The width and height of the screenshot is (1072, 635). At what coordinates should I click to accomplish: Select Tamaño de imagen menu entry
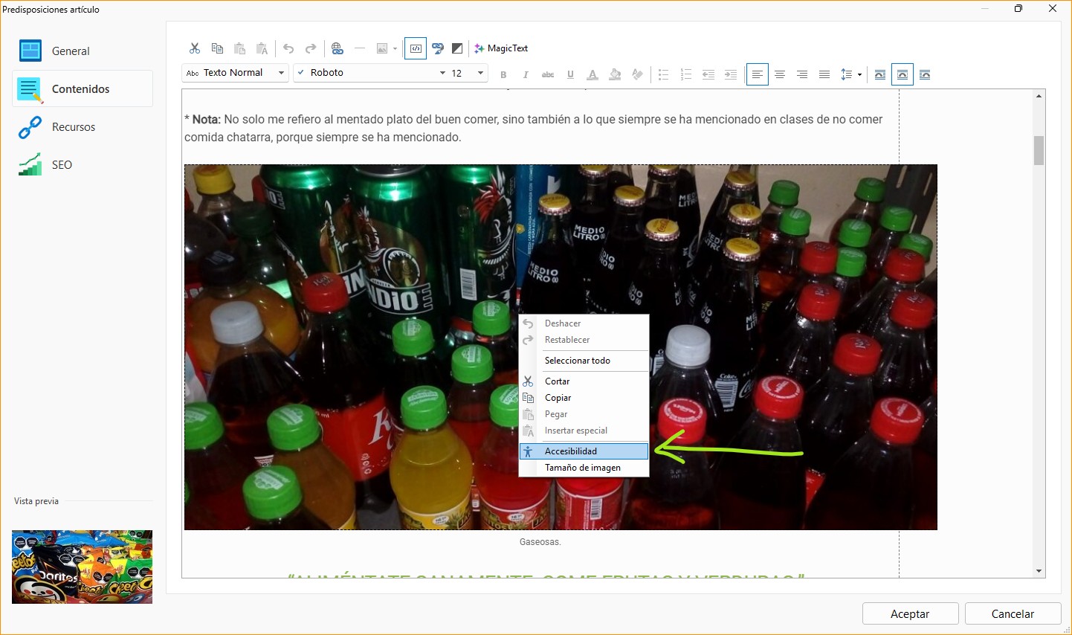pyautogui.click(x=584, y=468)
